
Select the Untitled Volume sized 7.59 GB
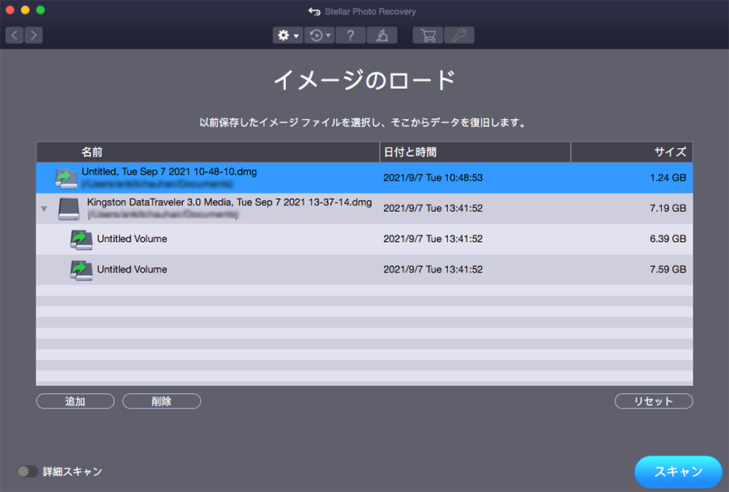(x=364, y=270)
